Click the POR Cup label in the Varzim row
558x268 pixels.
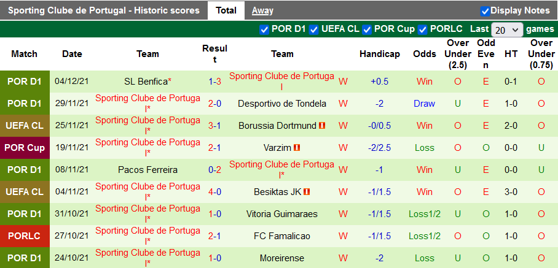pyautogui.click(x=25, y=148)
